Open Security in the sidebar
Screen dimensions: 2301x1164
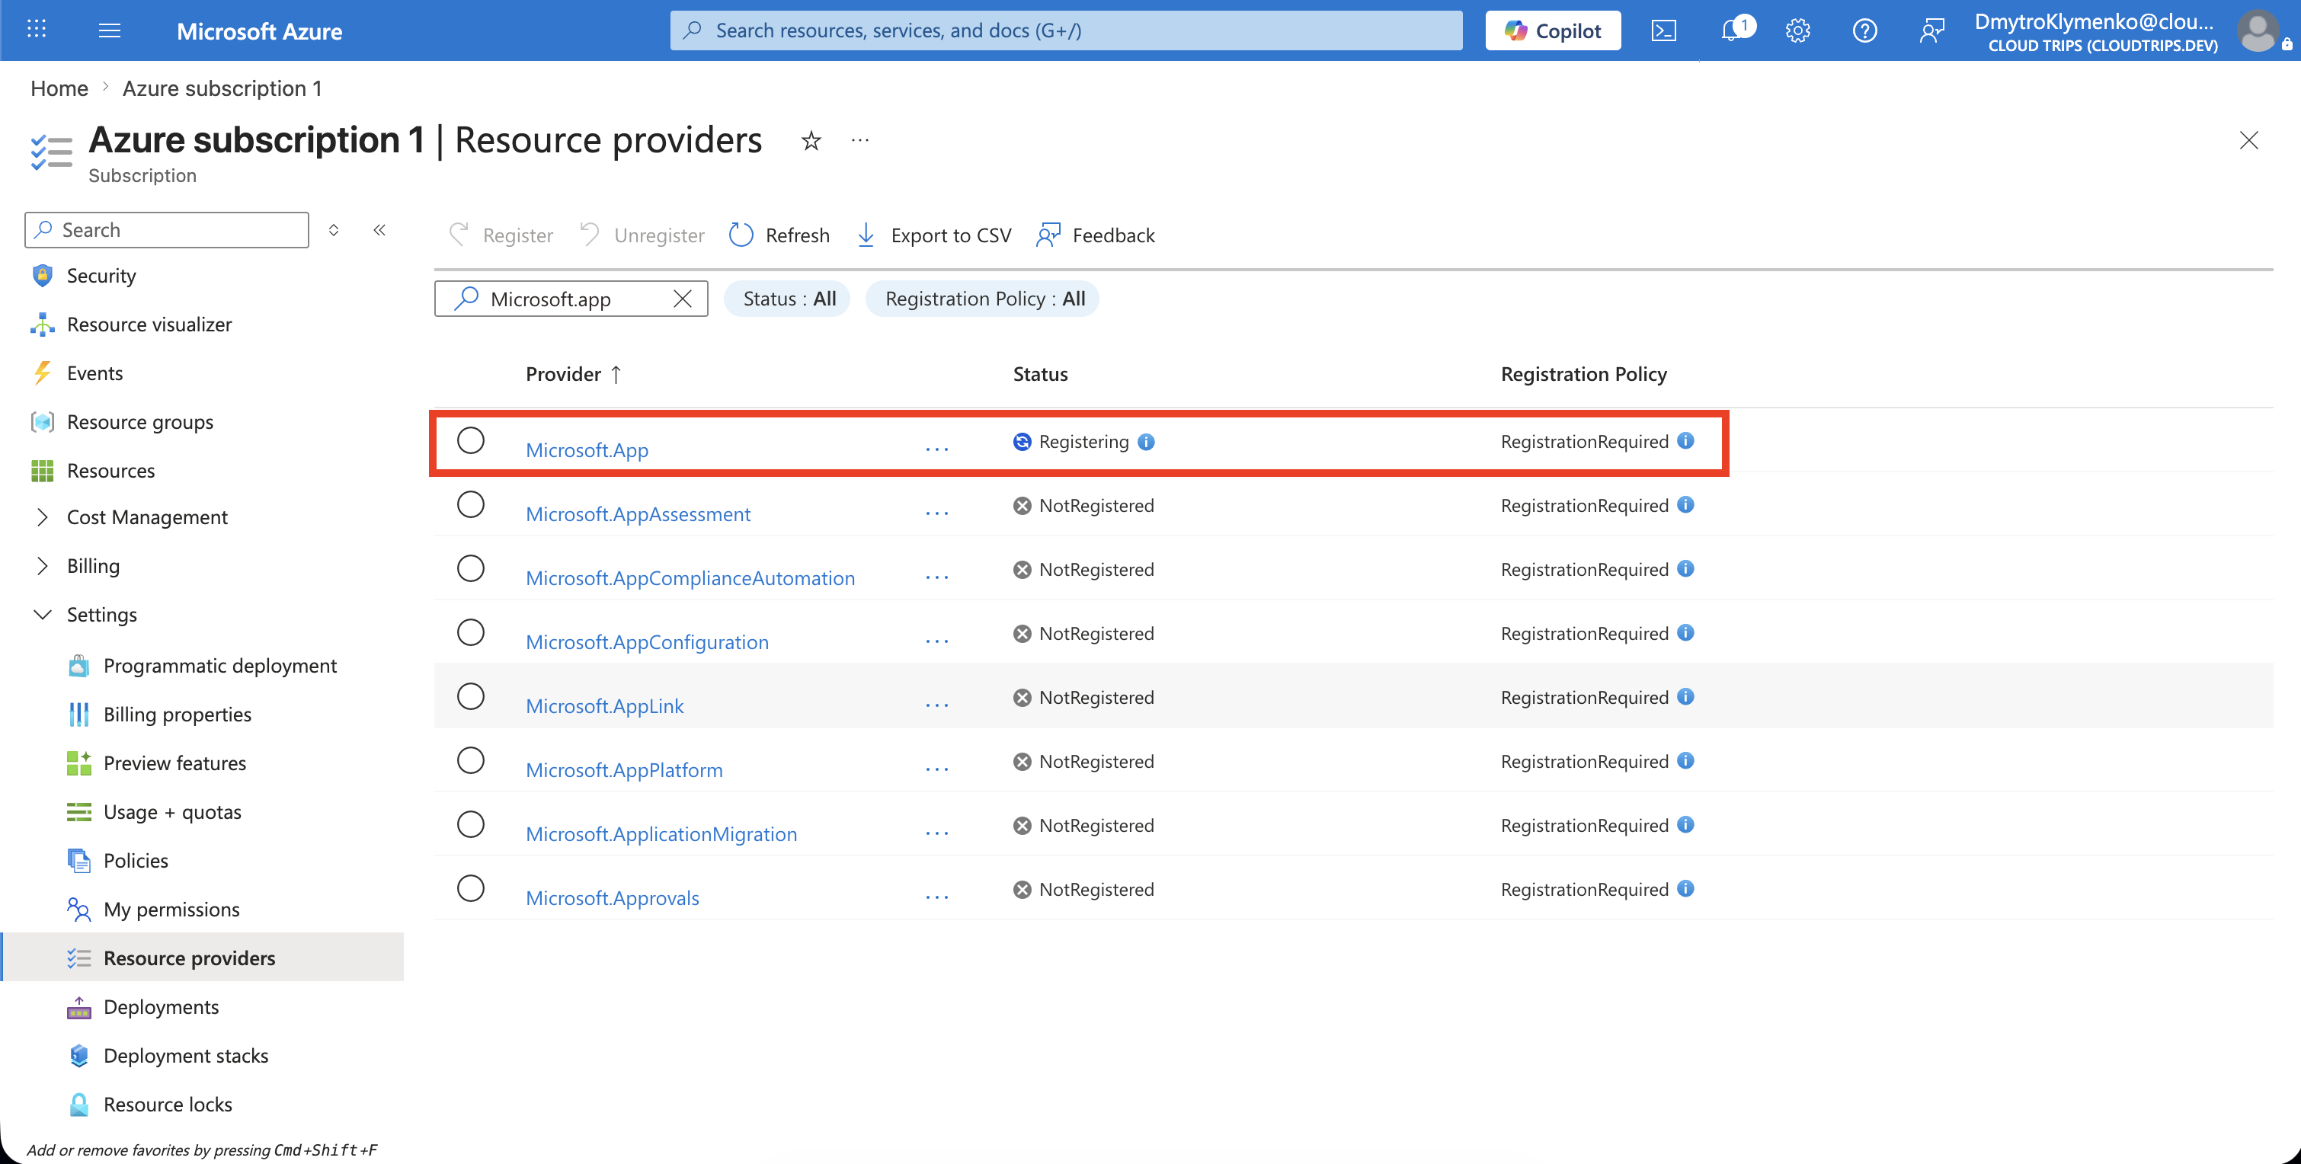pyautogui.click(x=102, y=275)
